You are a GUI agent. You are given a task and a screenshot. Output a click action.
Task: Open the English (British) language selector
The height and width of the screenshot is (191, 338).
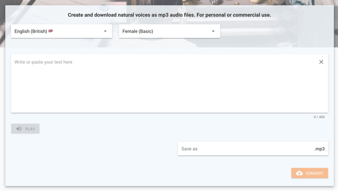pyautogui.click(x=61, y=31)
